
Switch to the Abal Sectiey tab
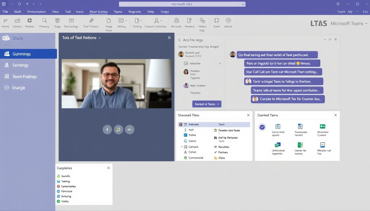[x=99, y=12]
